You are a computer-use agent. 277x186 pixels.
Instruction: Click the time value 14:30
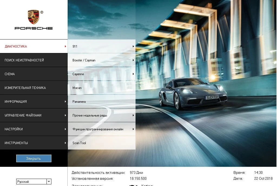coord(258,172)
